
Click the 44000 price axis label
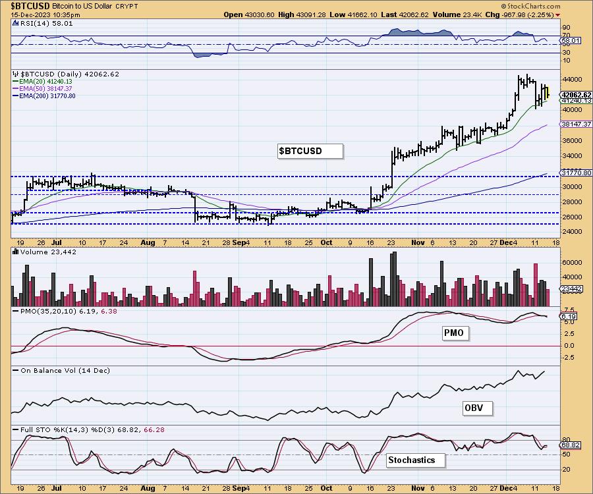click(x=572, y=80)
